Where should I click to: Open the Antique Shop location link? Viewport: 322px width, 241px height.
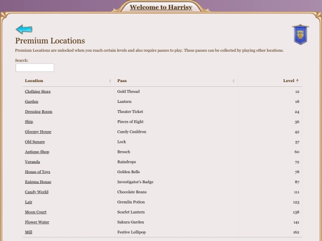click(37, 152)
